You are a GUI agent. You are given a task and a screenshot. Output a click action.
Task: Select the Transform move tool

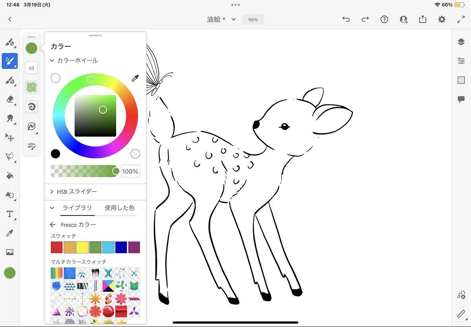10,137
